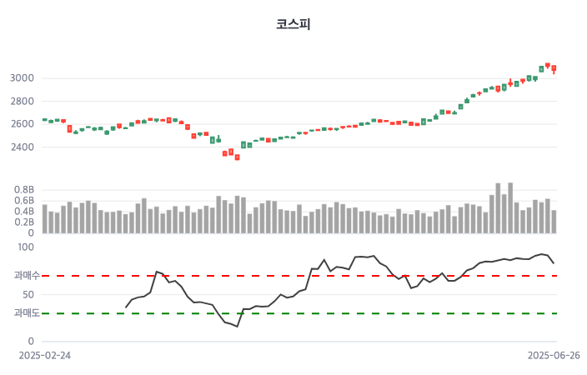Click the 과매수 overbought label
The width and height of the screenshot is (587, 375).
26,275
